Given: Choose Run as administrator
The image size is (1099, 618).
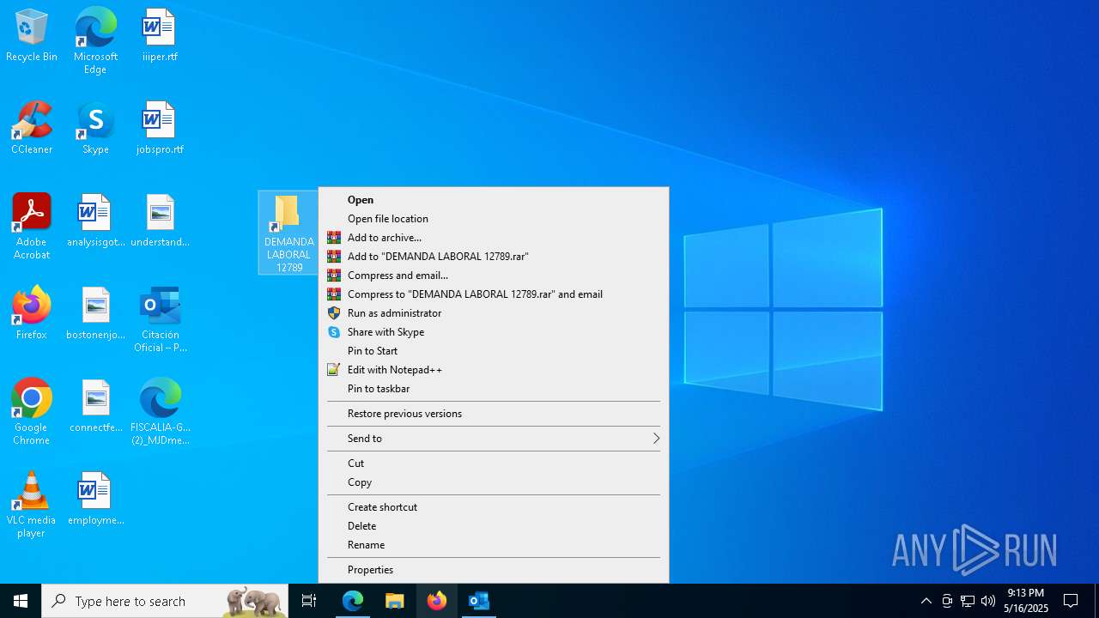Looking at the screenshot, I should pos(494,313).
